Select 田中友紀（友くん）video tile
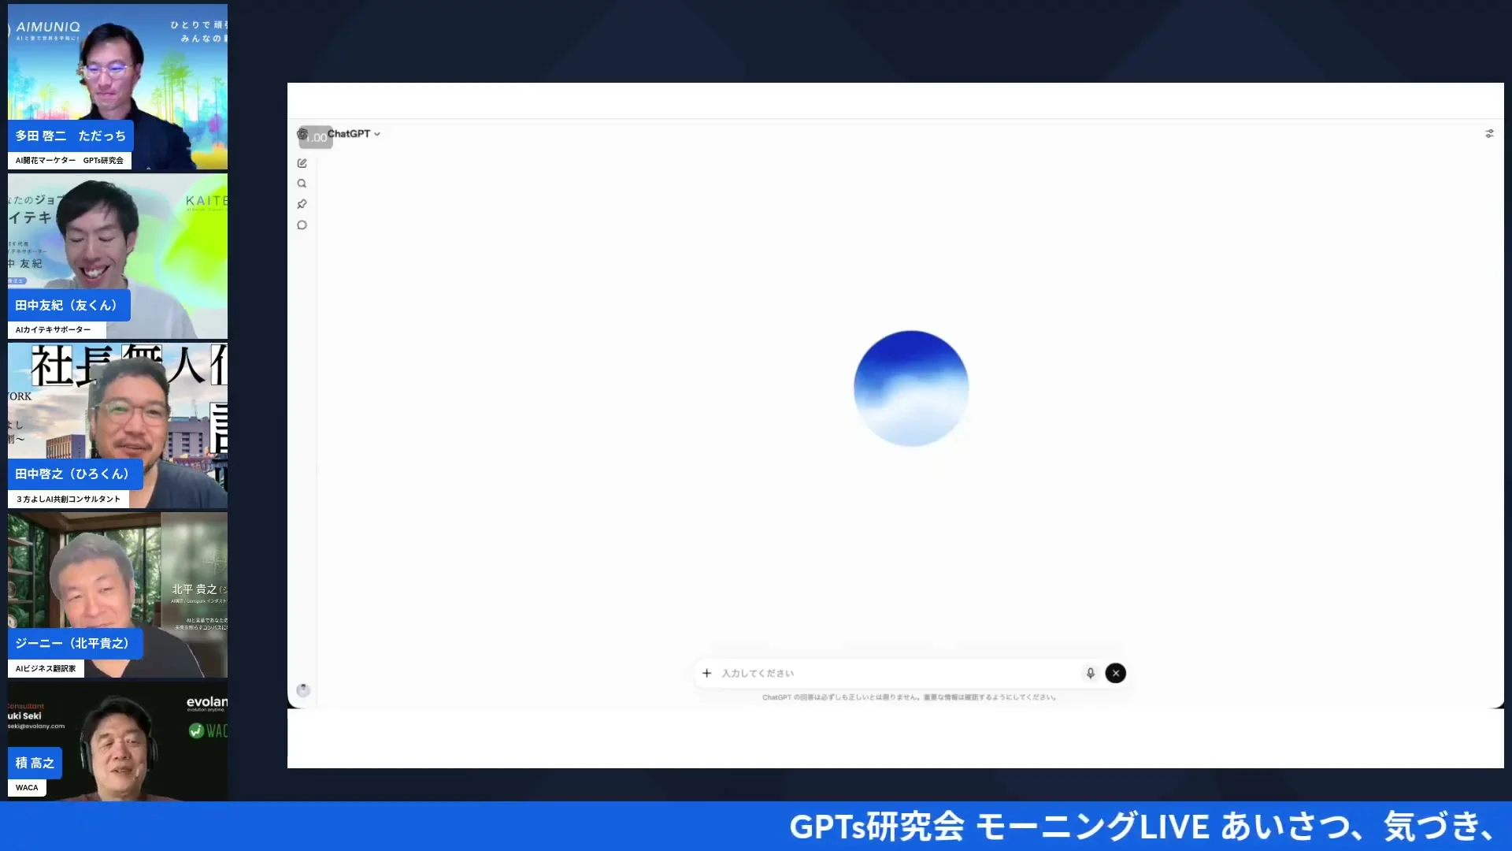The height and width of the screenshot is (851, 1512). (117, 256)
